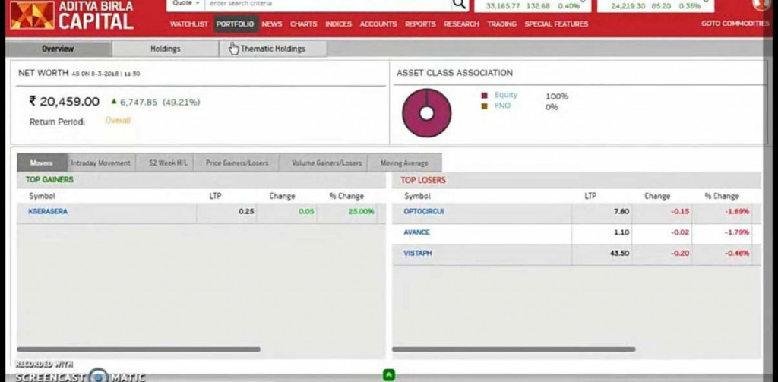778x382 pixels.
Task: Click the search magnifier icon
Action: pyautogui.click(x=460, y=4)
